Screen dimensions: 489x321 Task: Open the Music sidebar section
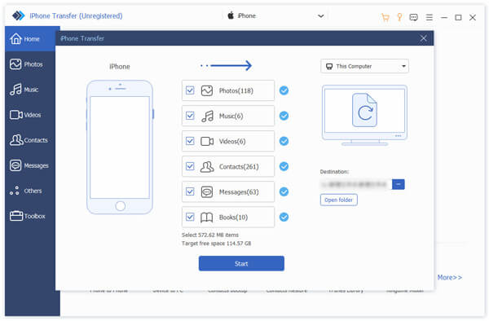click(30, 90)
